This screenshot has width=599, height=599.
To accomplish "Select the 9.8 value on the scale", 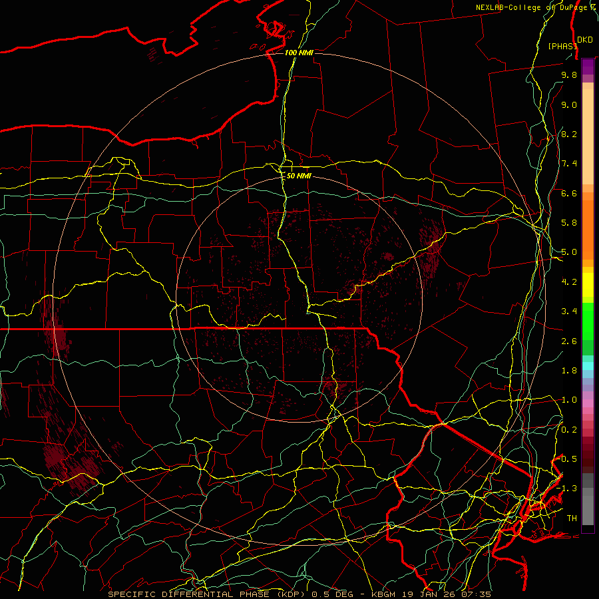I will [x=569, y=75].
